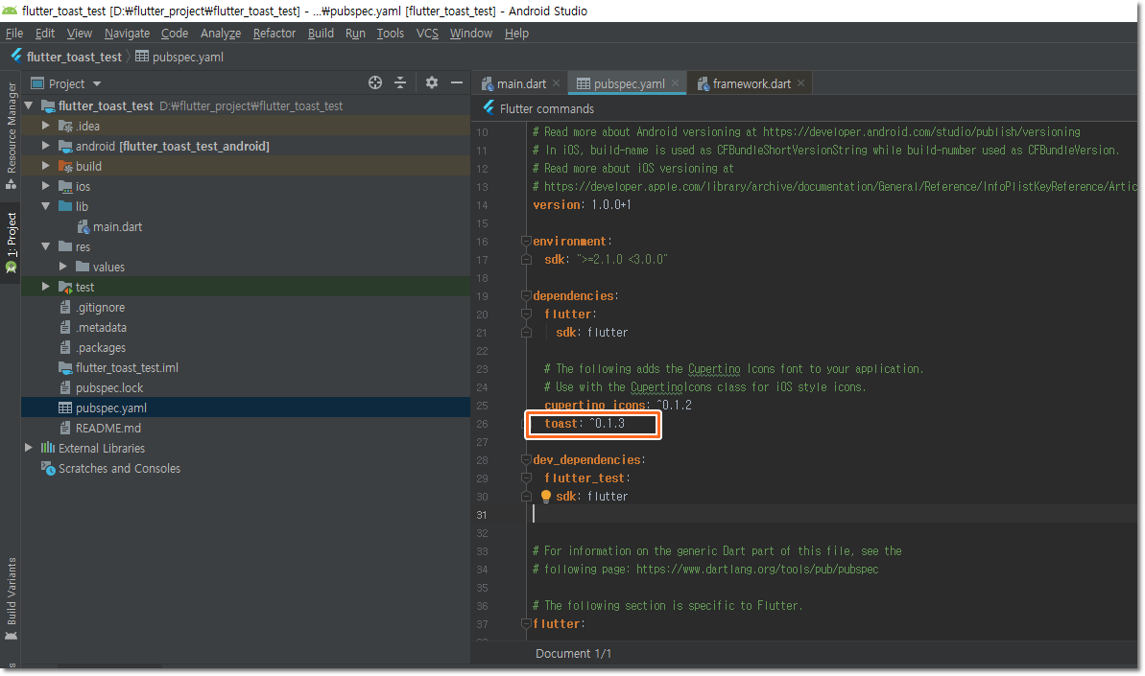Click the yellow lightbulb intention icon
This screenshot has height=676, width=1145.
[545, 496]
